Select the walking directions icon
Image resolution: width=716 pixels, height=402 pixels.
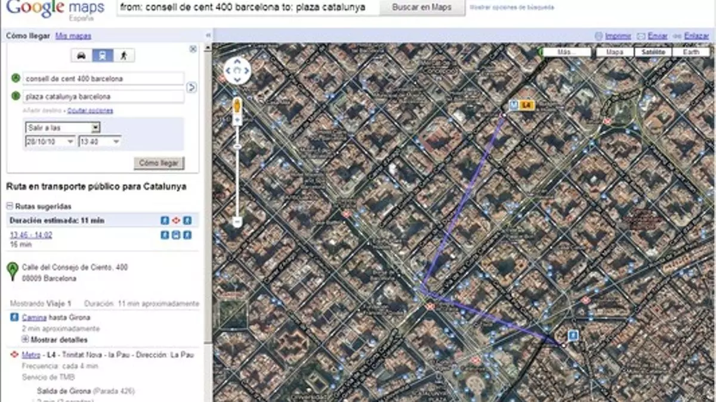point(124,56)
